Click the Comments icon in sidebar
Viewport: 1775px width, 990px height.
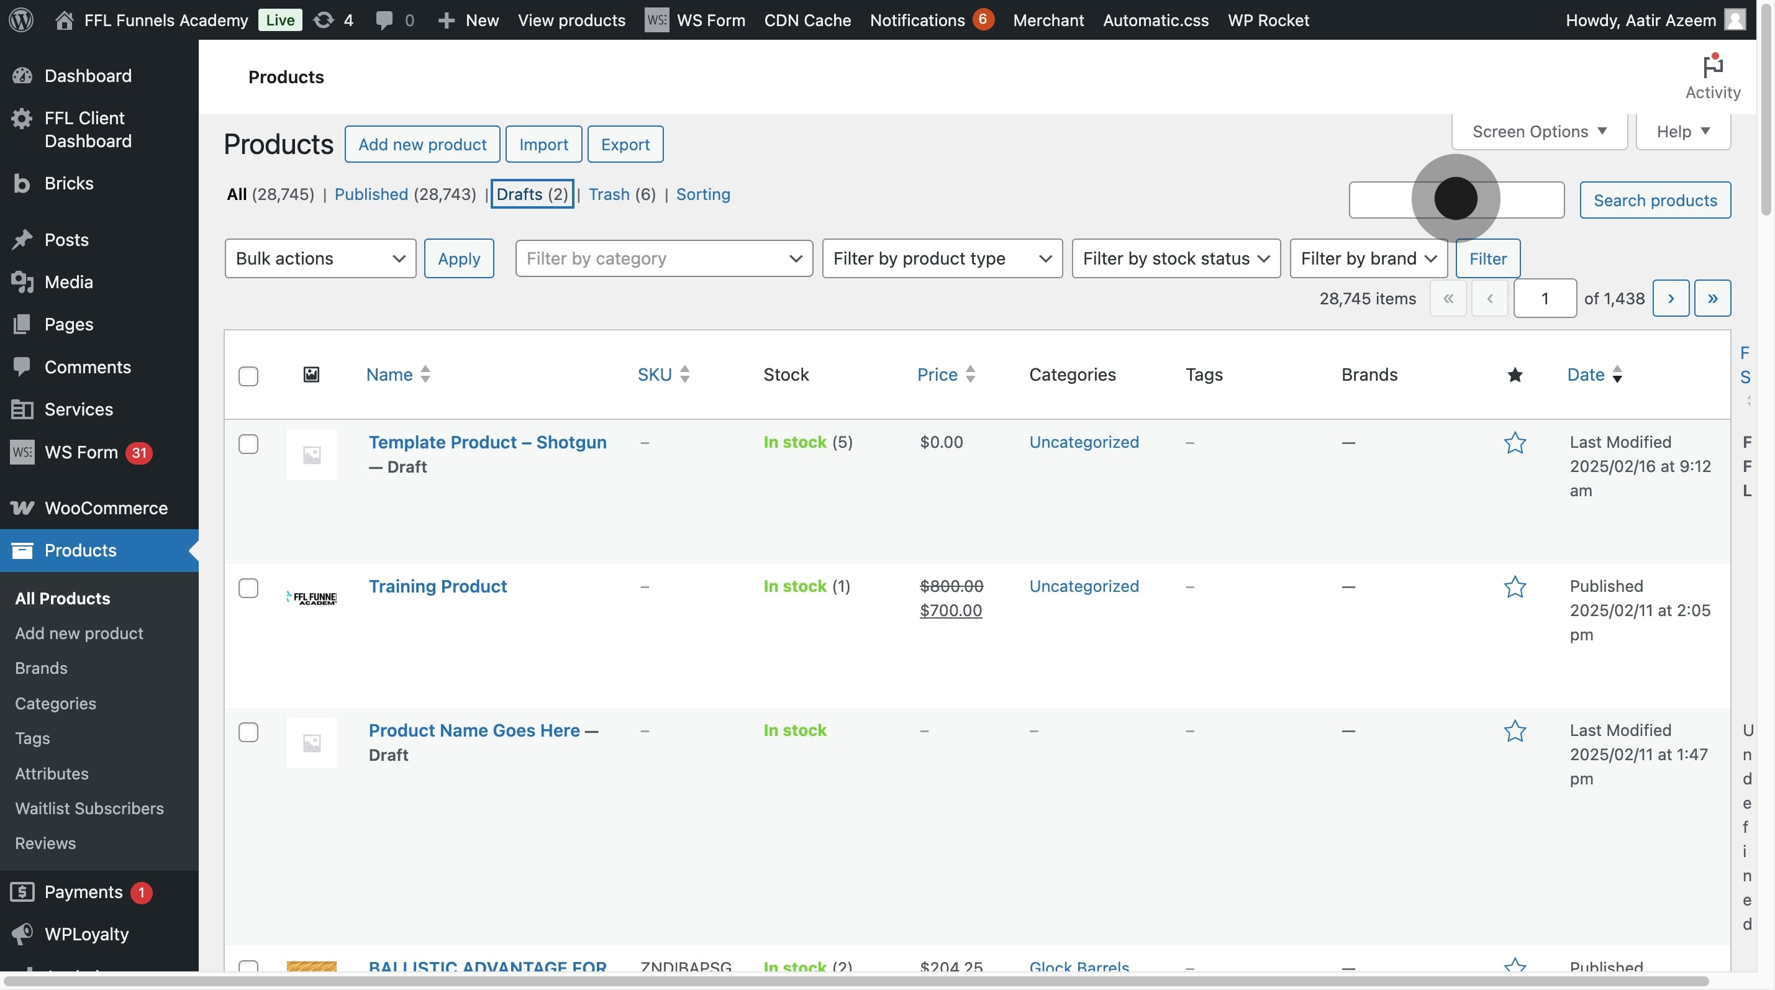coord(22,366)
